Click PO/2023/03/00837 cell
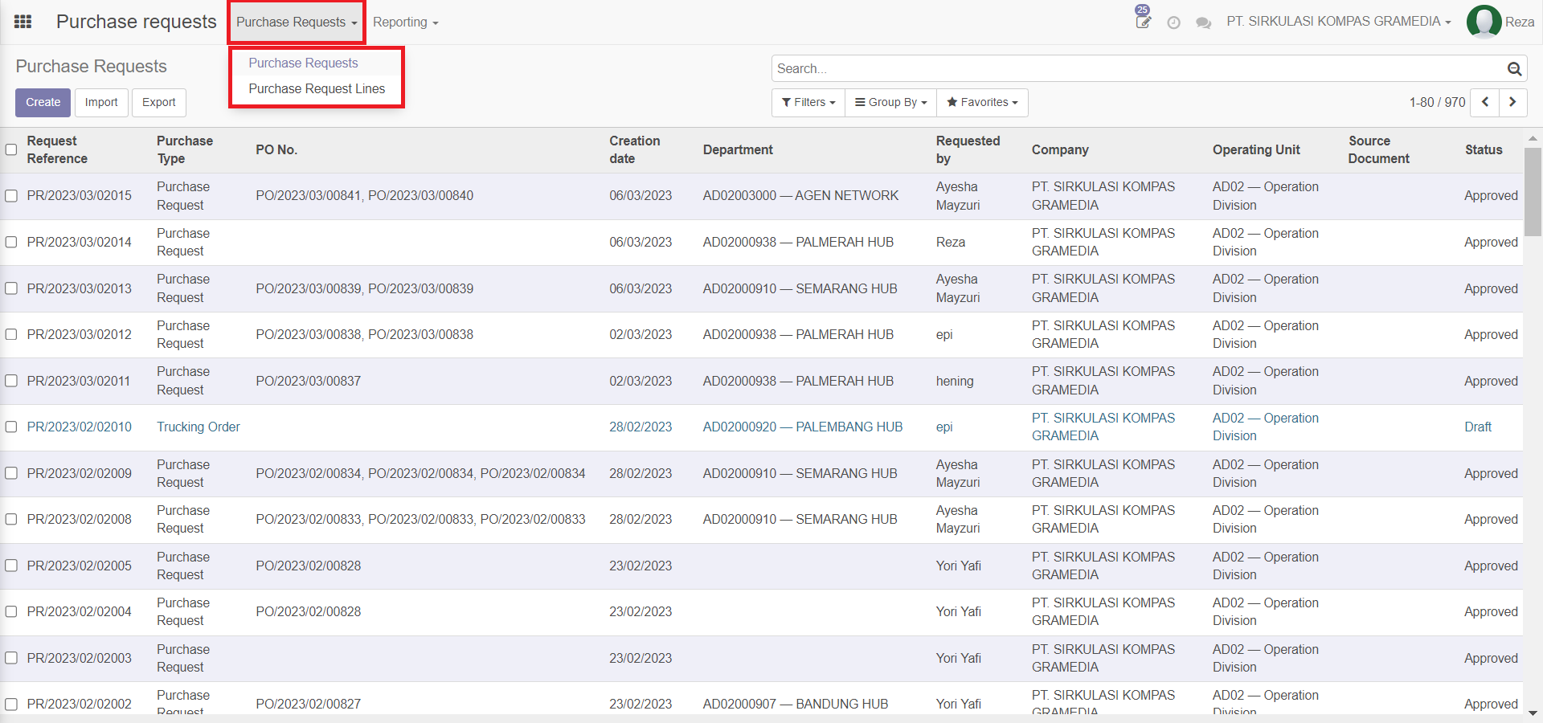1543x723 pixels. point(309,381)
